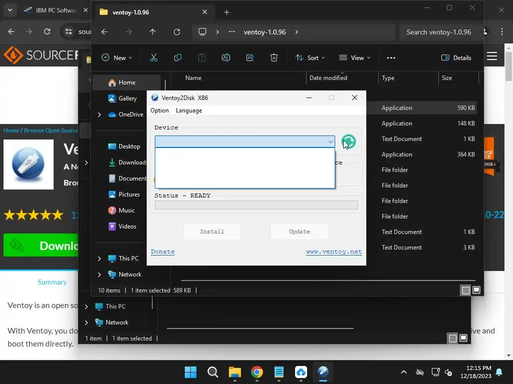Switch to large icons view in front Explorer
Viewport: 513px width, 384px height.
(x=476, y=290)
